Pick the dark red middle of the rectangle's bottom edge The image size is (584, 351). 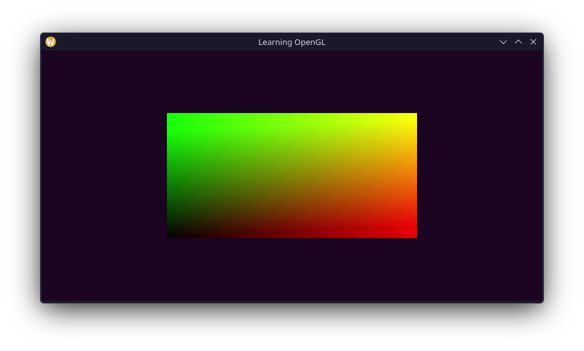[292, 234]
